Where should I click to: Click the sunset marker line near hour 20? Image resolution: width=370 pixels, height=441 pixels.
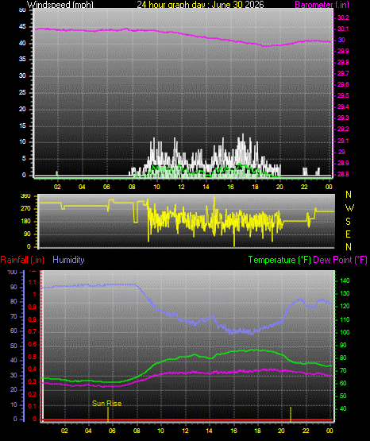coord(291,414)
